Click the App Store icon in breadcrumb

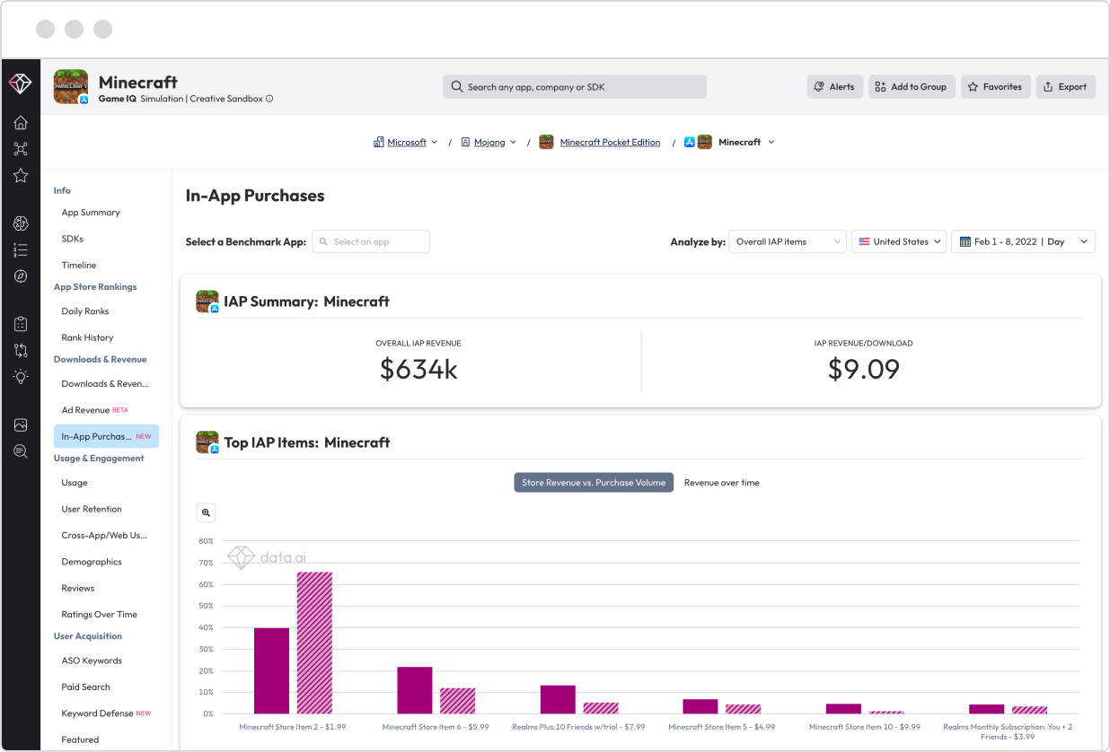point(690,142)
